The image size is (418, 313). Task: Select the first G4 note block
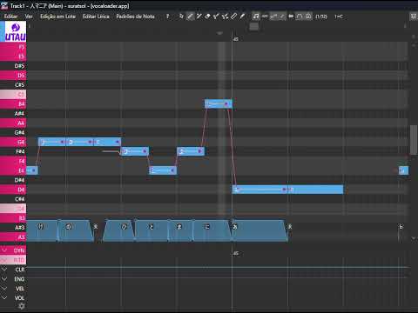tap(52, 142)
